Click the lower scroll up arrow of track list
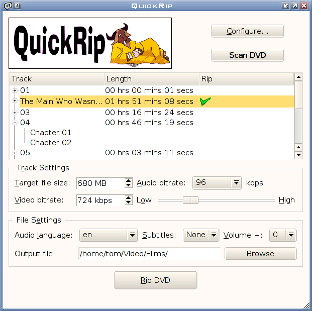The width and height of the screenshot is (312, 311). (298, 147)
